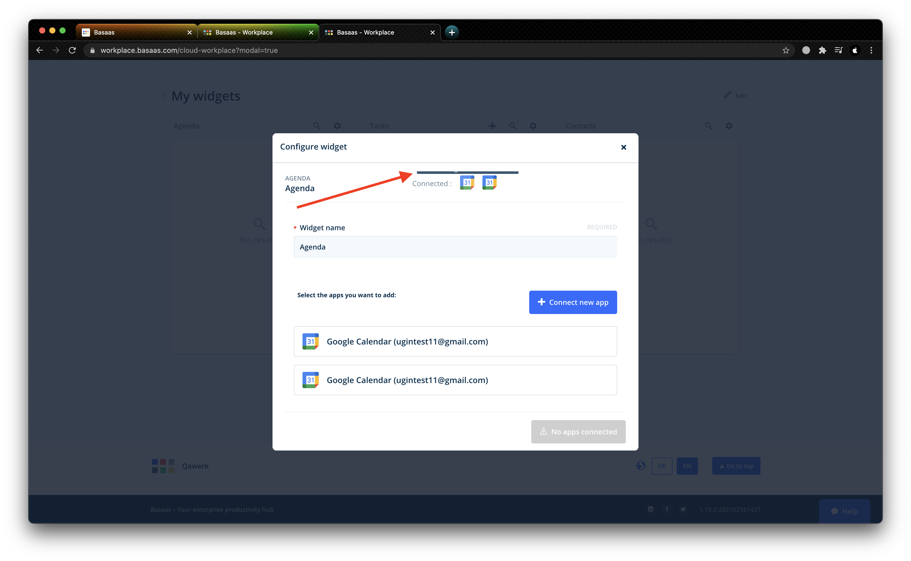Click the macOS green fullscreen window button

tap(63, 30)
